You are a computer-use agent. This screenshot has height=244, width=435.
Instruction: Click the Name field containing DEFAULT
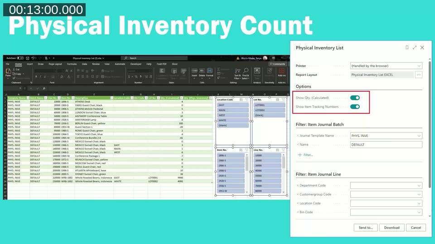tap(386, 145)
